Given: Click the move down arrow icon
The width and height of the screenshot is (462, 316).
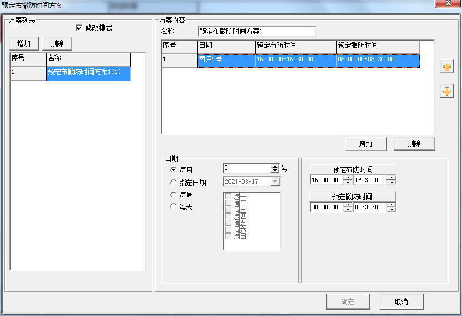Looking at the screenshot, I should click(x=446, y=91).
